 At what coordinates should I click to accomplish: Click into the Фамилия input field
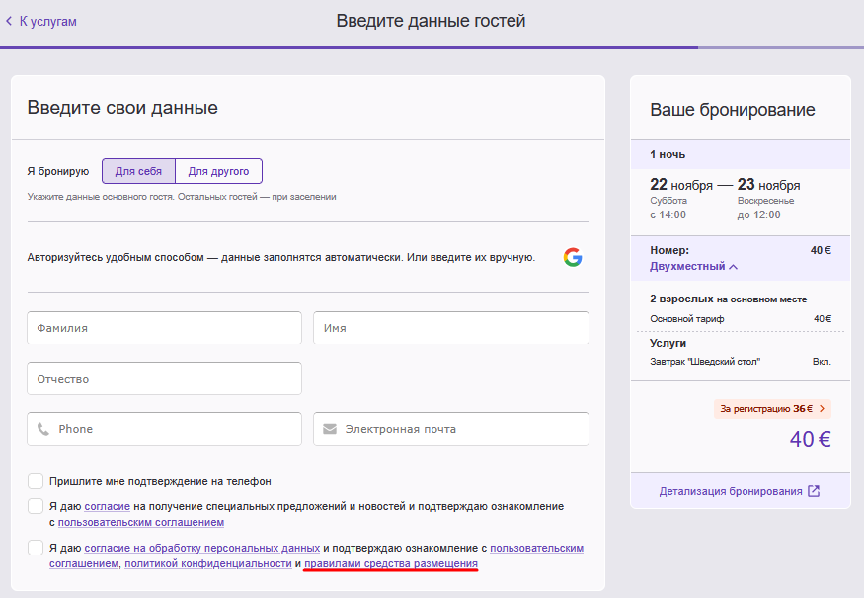pos(164,327)
